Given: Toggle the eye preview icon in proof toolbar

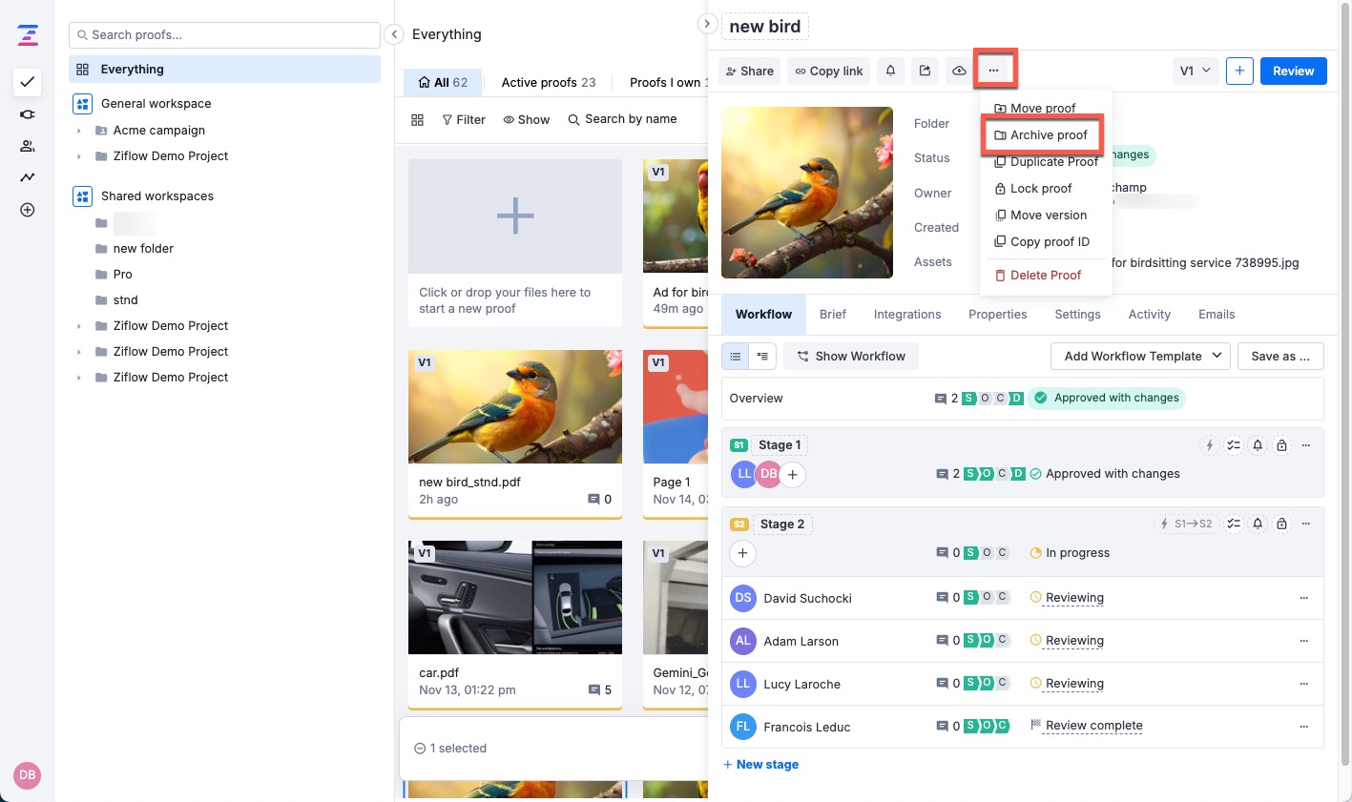Looking at the screenshot, I should 959,71.
